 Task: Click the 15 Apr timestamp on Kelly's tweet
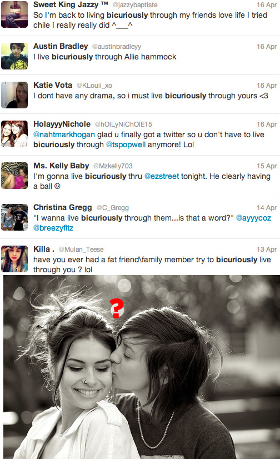[x=267, y=166]
